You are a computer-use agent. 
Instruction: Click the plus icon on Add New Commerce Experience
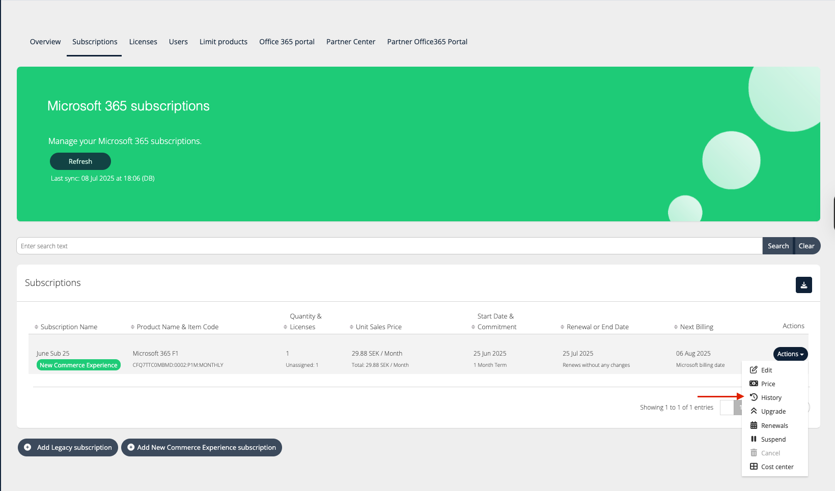click(x=131, y=447)
